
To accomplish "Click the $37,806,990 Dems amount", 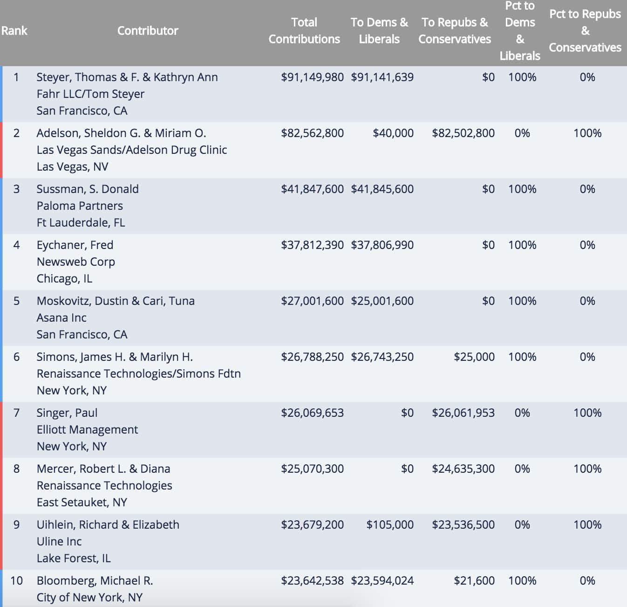I will (x=382, y=245).
